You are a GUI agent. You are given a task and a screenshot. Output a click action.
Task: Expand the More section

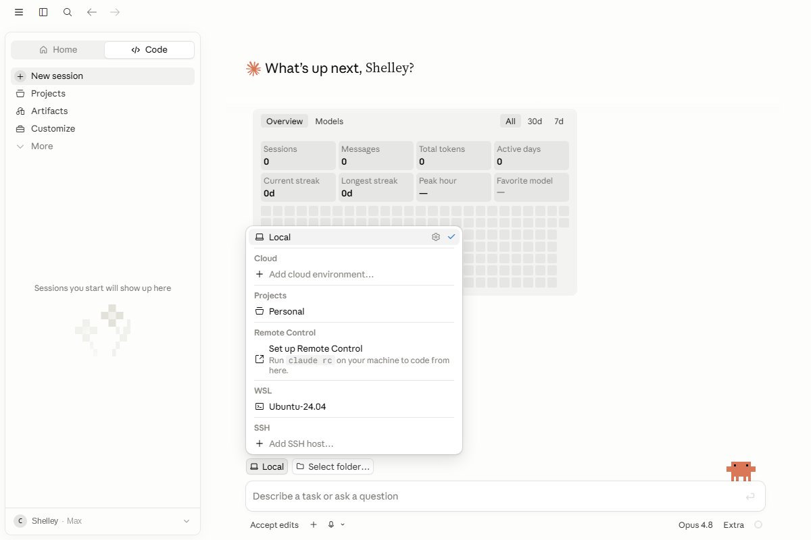(103, 146)
